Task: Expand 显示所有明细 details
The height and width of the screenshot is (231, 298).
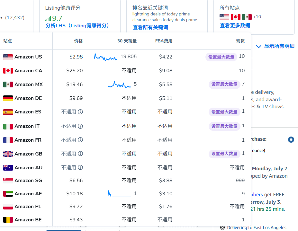Action: pos(275,46)
